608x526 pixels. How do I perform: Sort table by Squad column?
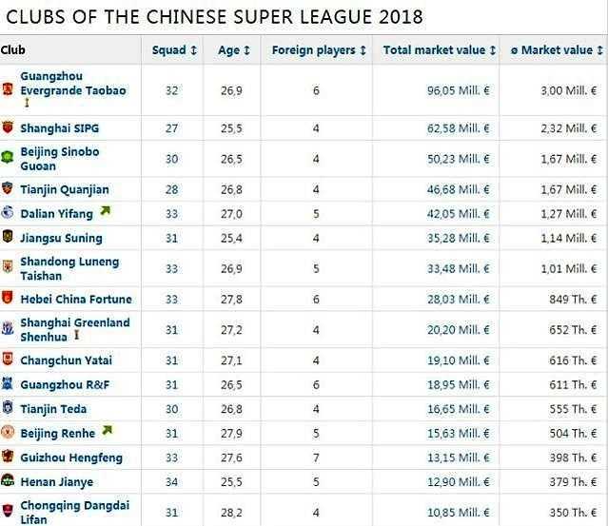pyautogui.click(x=174, y=50)
